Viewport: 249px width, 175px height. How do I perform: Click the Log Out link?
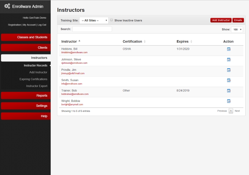[42, 25]
